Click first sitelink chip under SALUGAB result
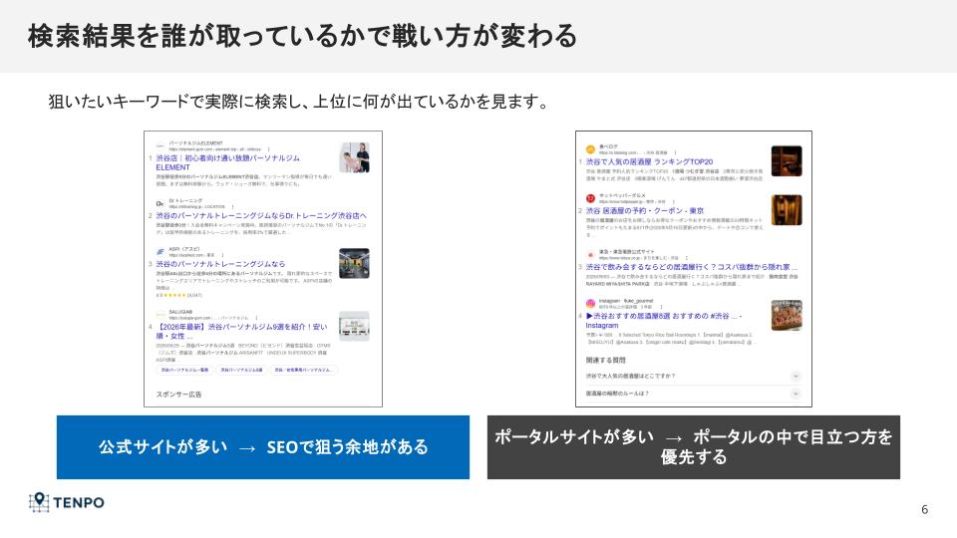Viewport: 957px width, 538px height. (184, 370)
